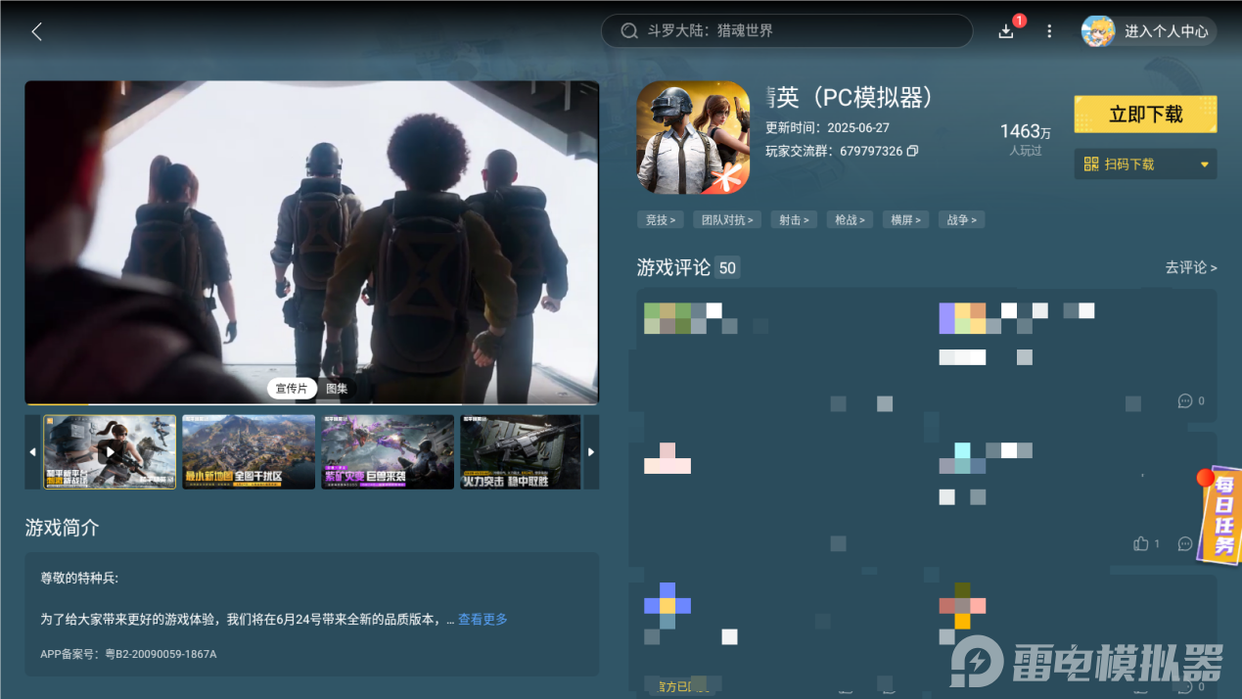This screenshot has width=1242, height=699.
Task: Click the right arrow in the screenshot carousel
Action: click(591, 451)
